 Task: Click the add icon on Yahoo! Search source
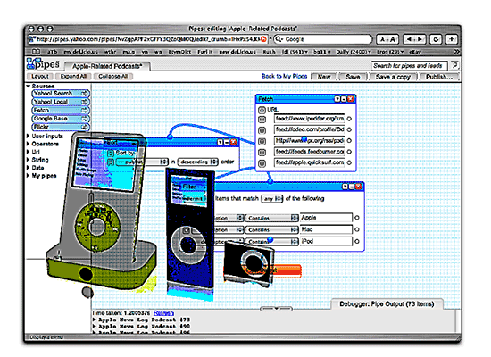[x=84, y=94]
